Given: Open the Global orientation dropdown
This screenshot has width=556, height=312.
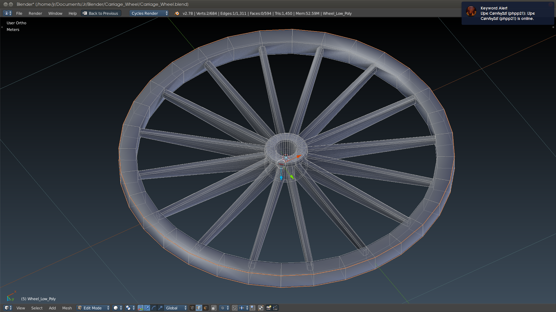Looking at the screenshot, I should click(175, 308).
